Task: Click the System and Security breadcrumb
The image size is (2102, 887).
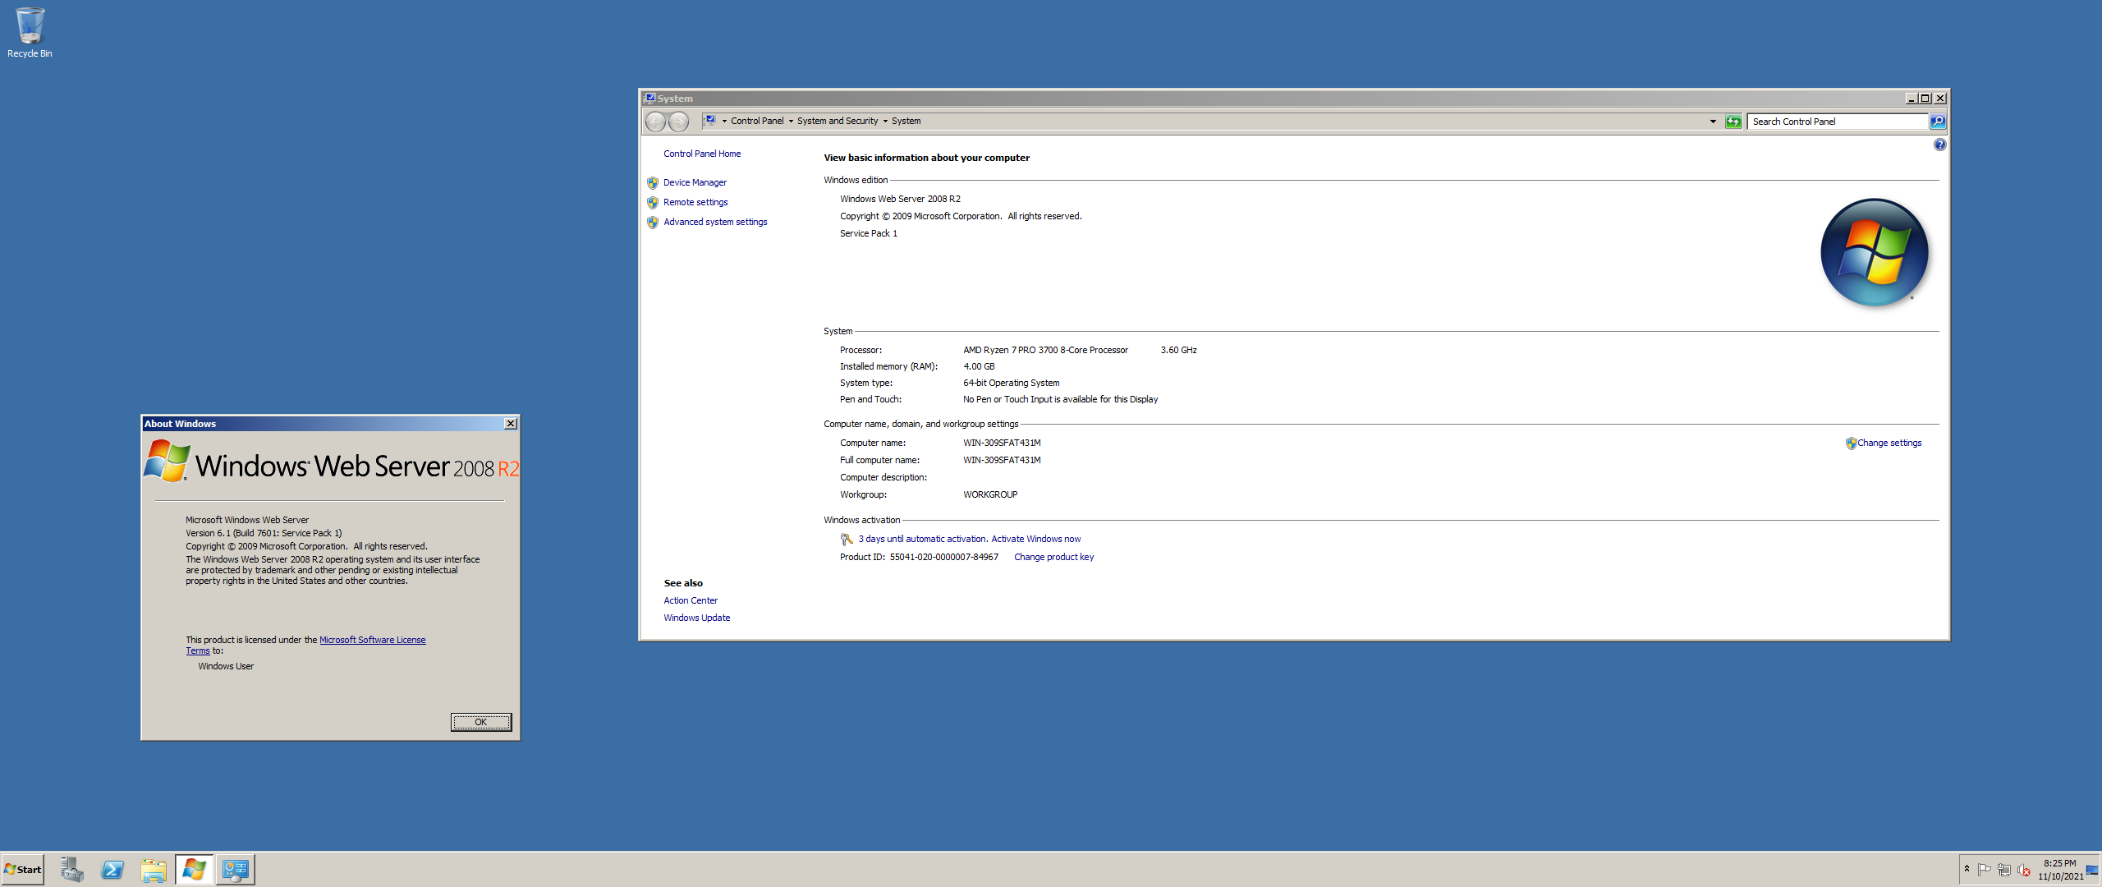Action: [x=838, y=122]
